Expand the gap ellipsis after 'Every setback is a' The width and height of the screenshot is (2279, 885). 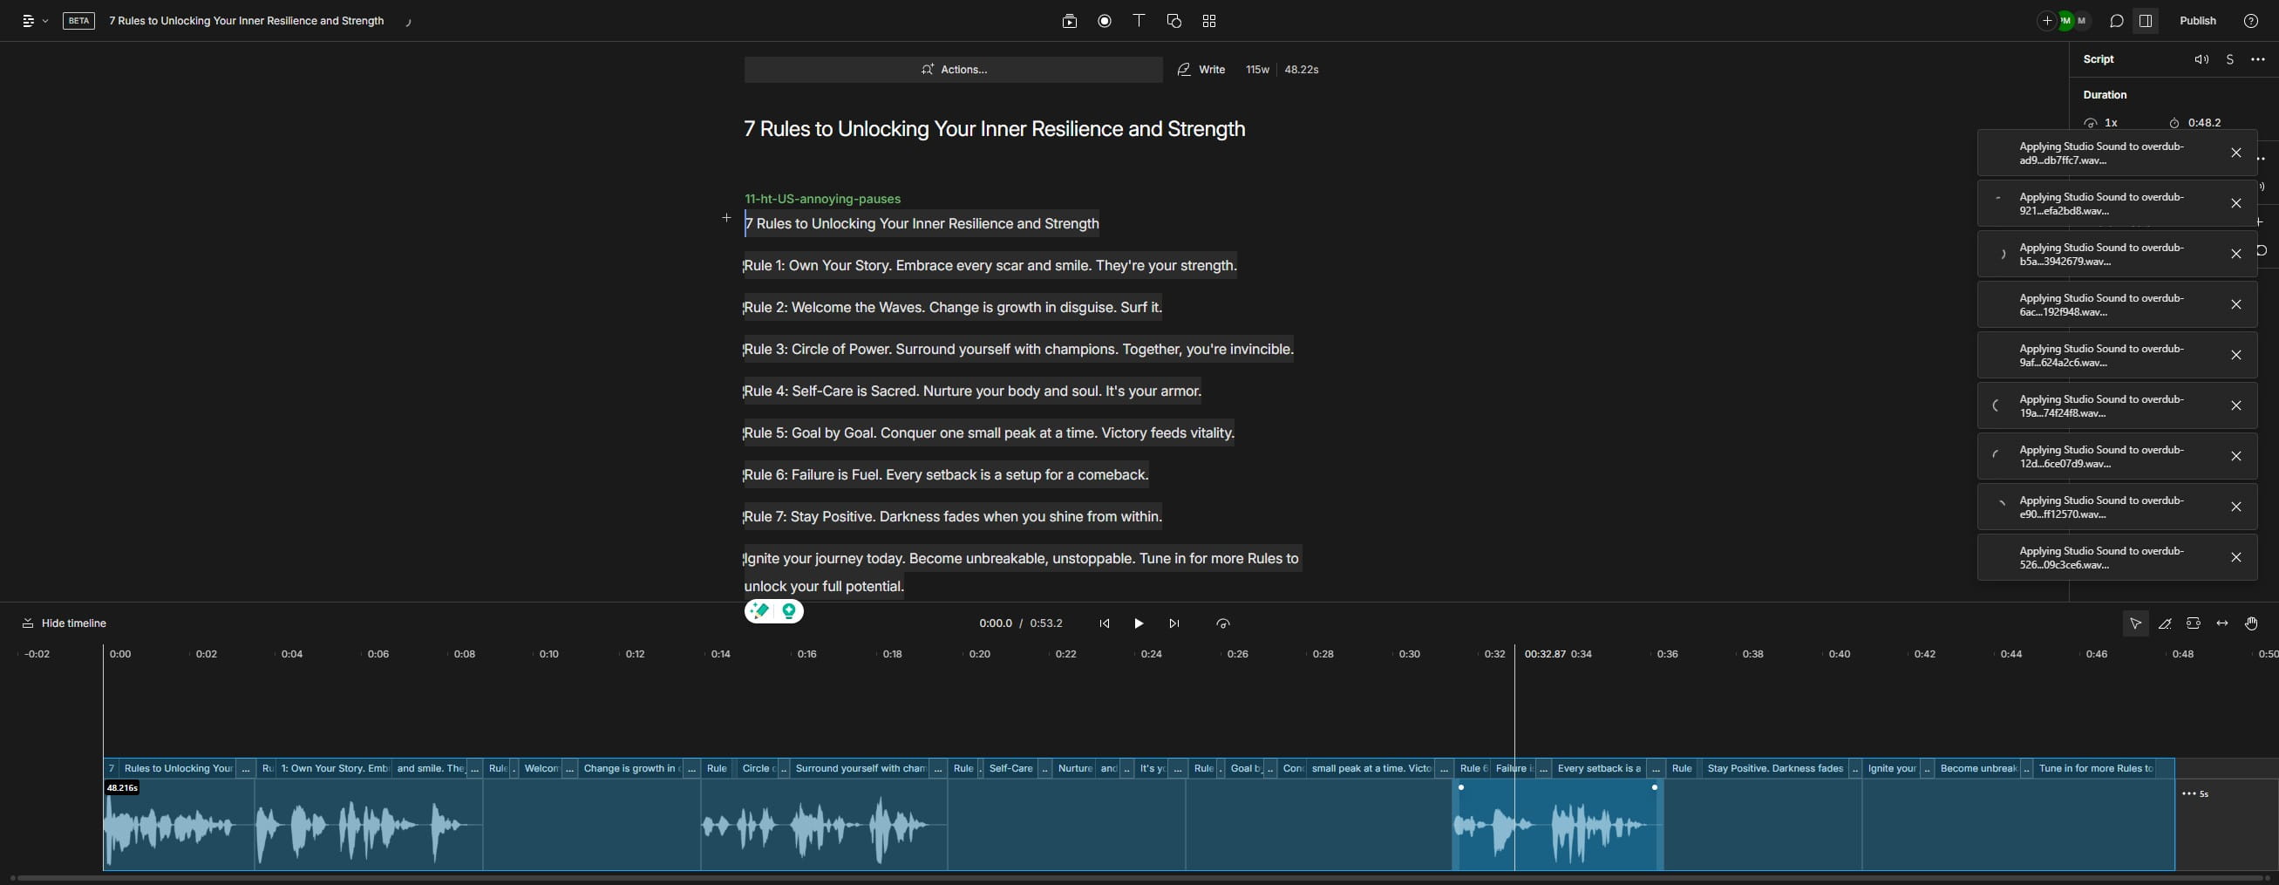click(x=1657, y=768)
